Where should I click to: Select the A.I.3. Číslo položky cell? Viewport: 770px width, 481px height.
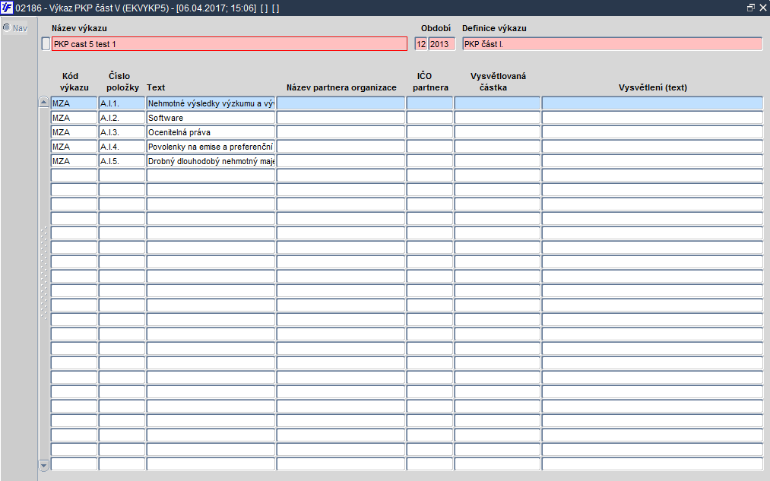coord(122,132)
